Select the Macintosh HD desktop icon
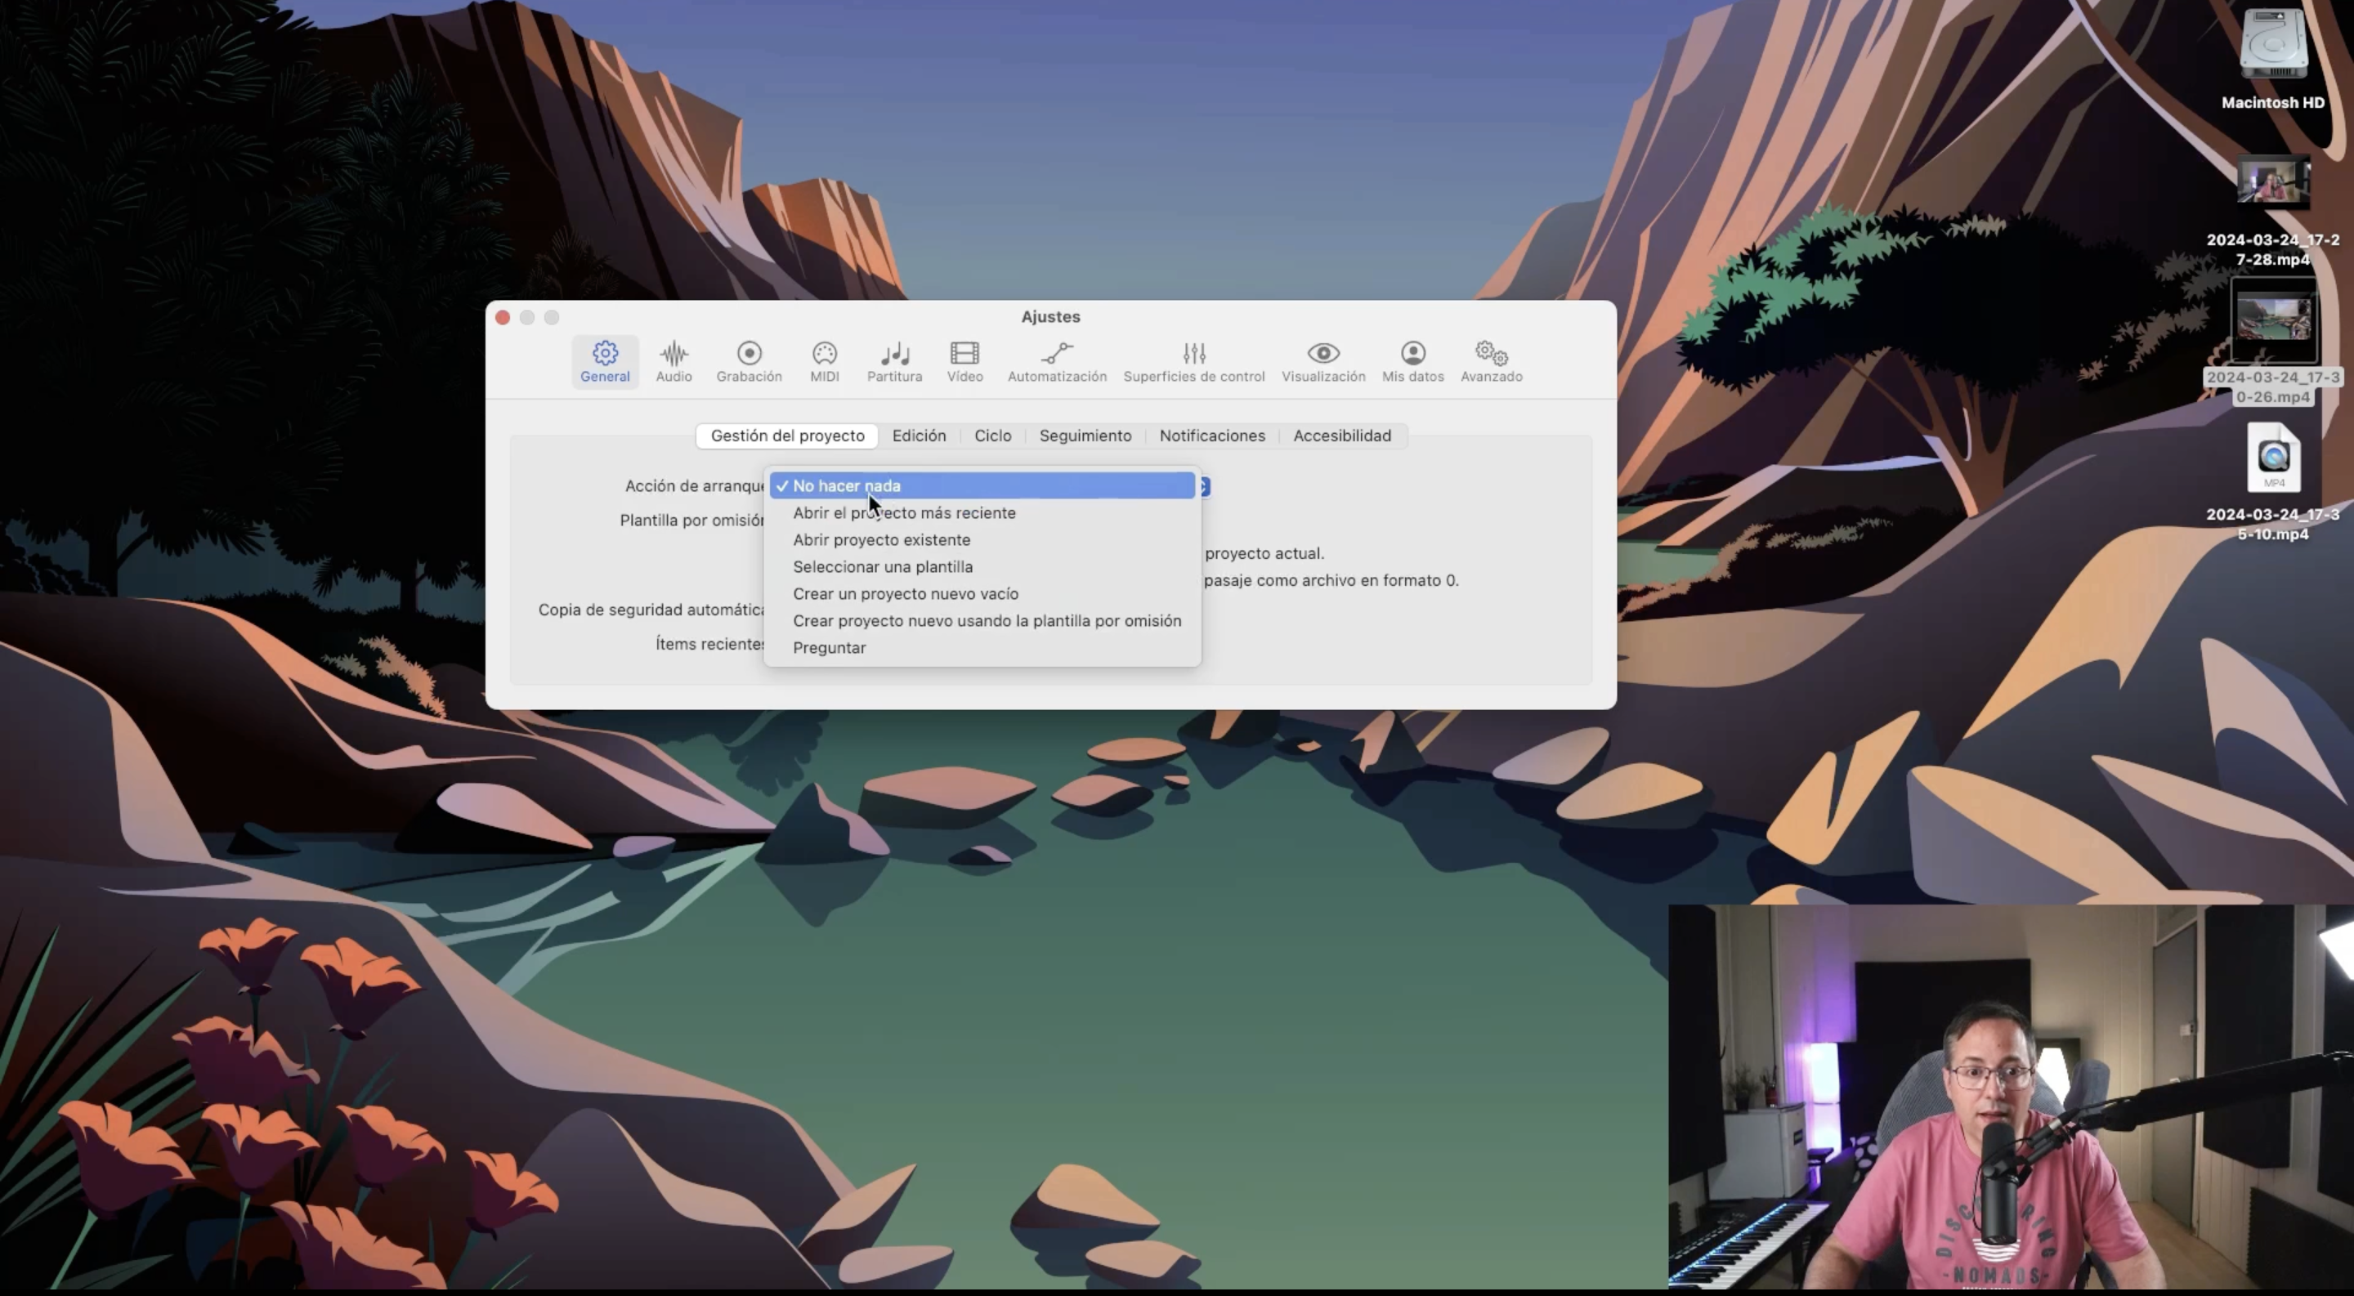This screenshot has height=1296, width=2354. pos(2272,46)
